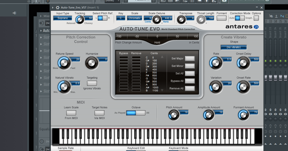Screen dimensions: 288x151
Task: Click up/down arrows icon on Insert 33
Action: coord(270,110)
